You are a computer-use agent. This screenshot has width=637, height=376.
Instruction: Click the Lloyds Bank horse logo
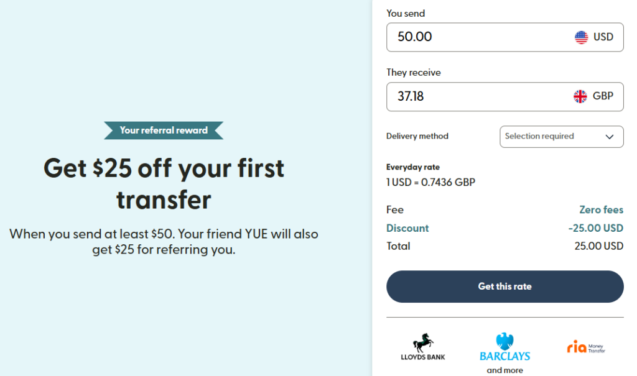(x=423, y=343)
